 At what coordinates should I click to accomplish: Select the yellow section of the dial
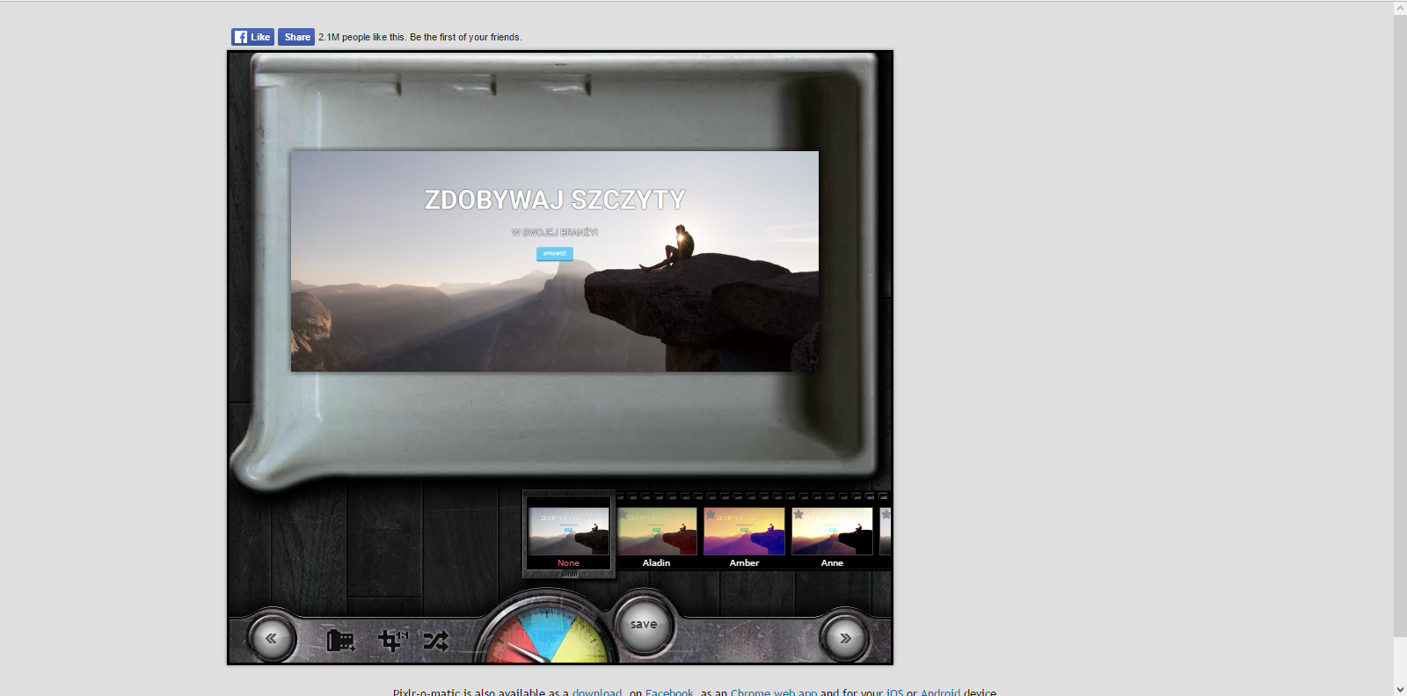[583, 642]
